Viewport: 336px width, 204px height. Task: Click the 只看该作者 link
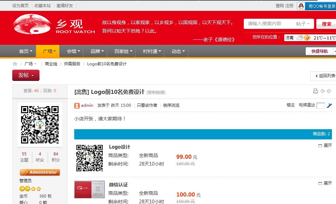tap(147, 105)
